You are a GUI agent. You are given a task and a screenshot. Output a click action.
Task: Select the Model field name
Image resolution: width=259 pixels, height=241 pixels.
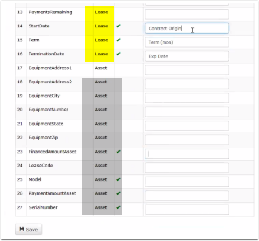coord(35,179)
